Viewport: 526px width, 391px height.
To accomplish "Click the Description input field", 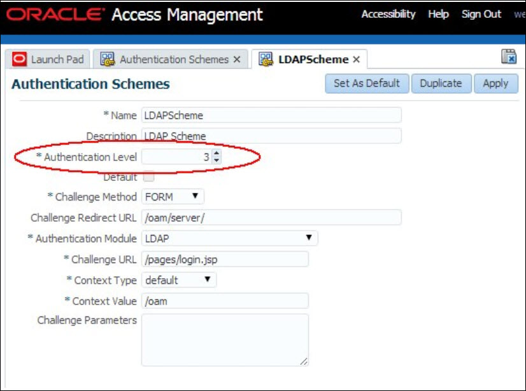I will click(x=271, y=136).
